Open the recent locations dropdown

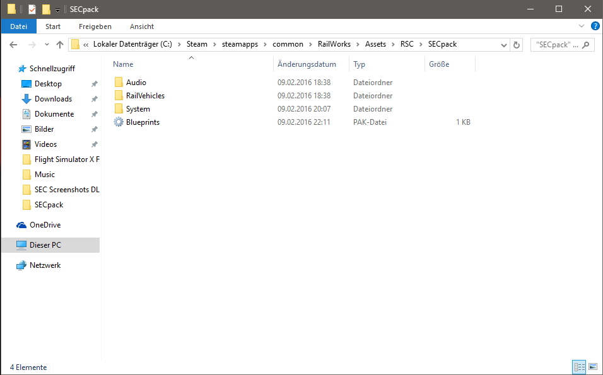[47, 45]
